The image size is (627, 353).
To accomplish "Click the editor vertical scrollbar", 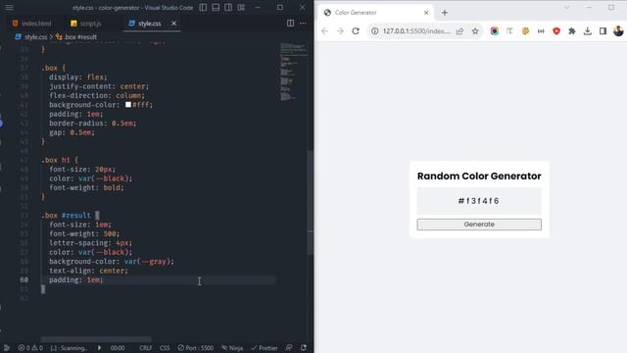I will coord(311,202).
